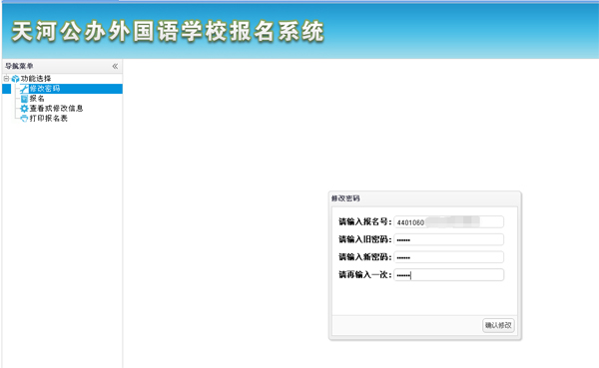The image size is (599, 368).
Task: Focus the 请输入旧密码 password field
Action: pyautogui.click(x=449, y=239)
